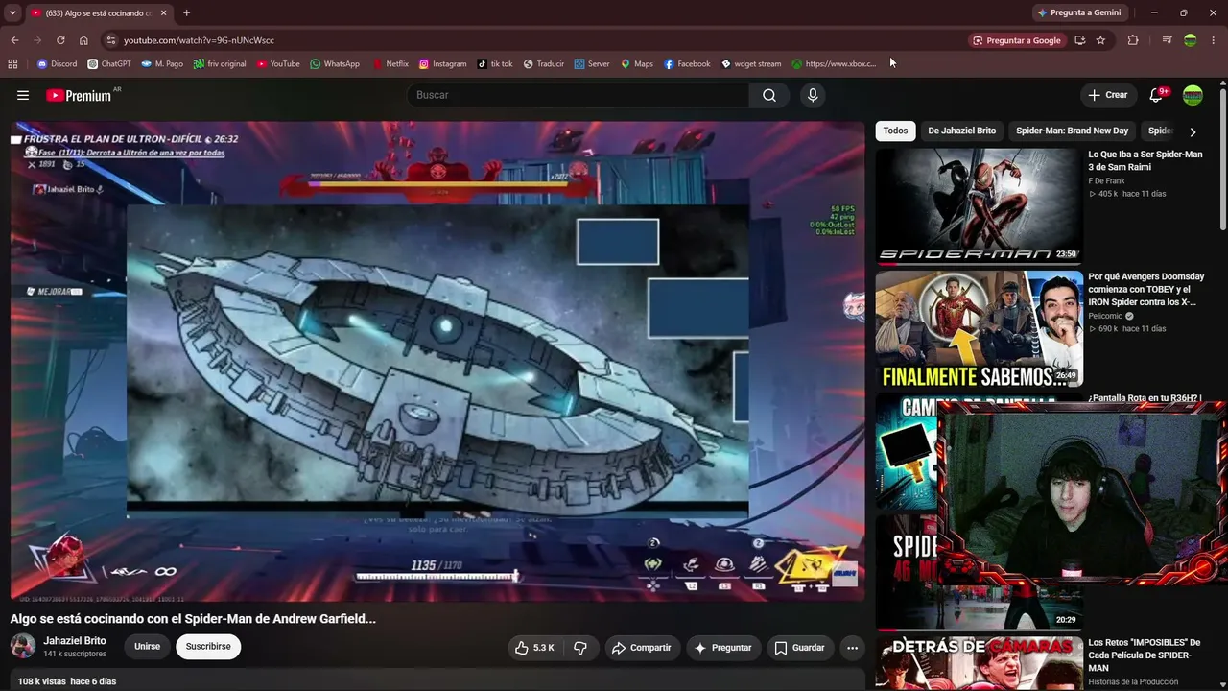
Task: Open YouTube notifications bell
Action: point(1156,95)
